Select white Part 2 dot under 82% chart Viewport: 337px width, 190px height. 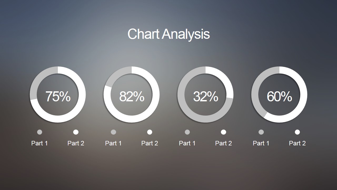[150, 132]
